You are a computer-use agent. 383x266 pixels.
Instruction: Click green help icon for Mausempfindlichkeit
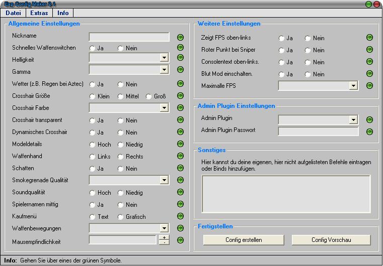click(180, 240)
